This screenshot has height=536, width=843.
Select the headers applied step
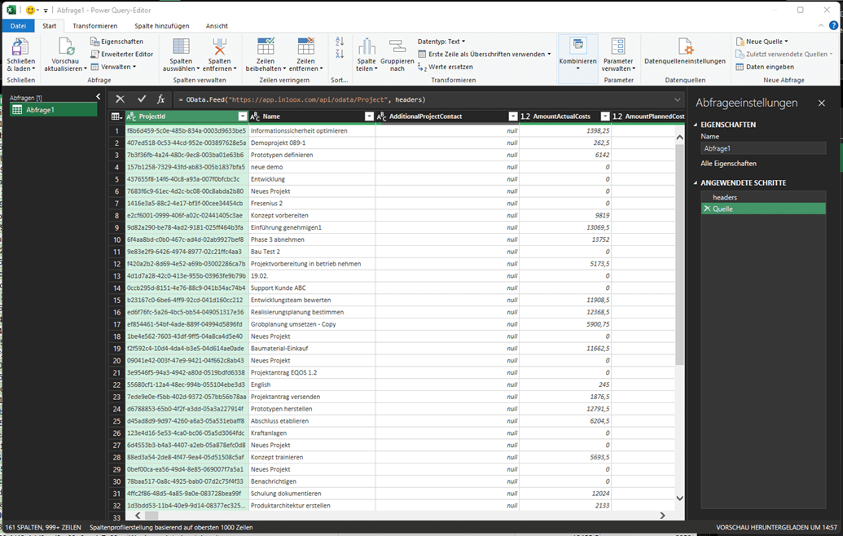(763, 197)
